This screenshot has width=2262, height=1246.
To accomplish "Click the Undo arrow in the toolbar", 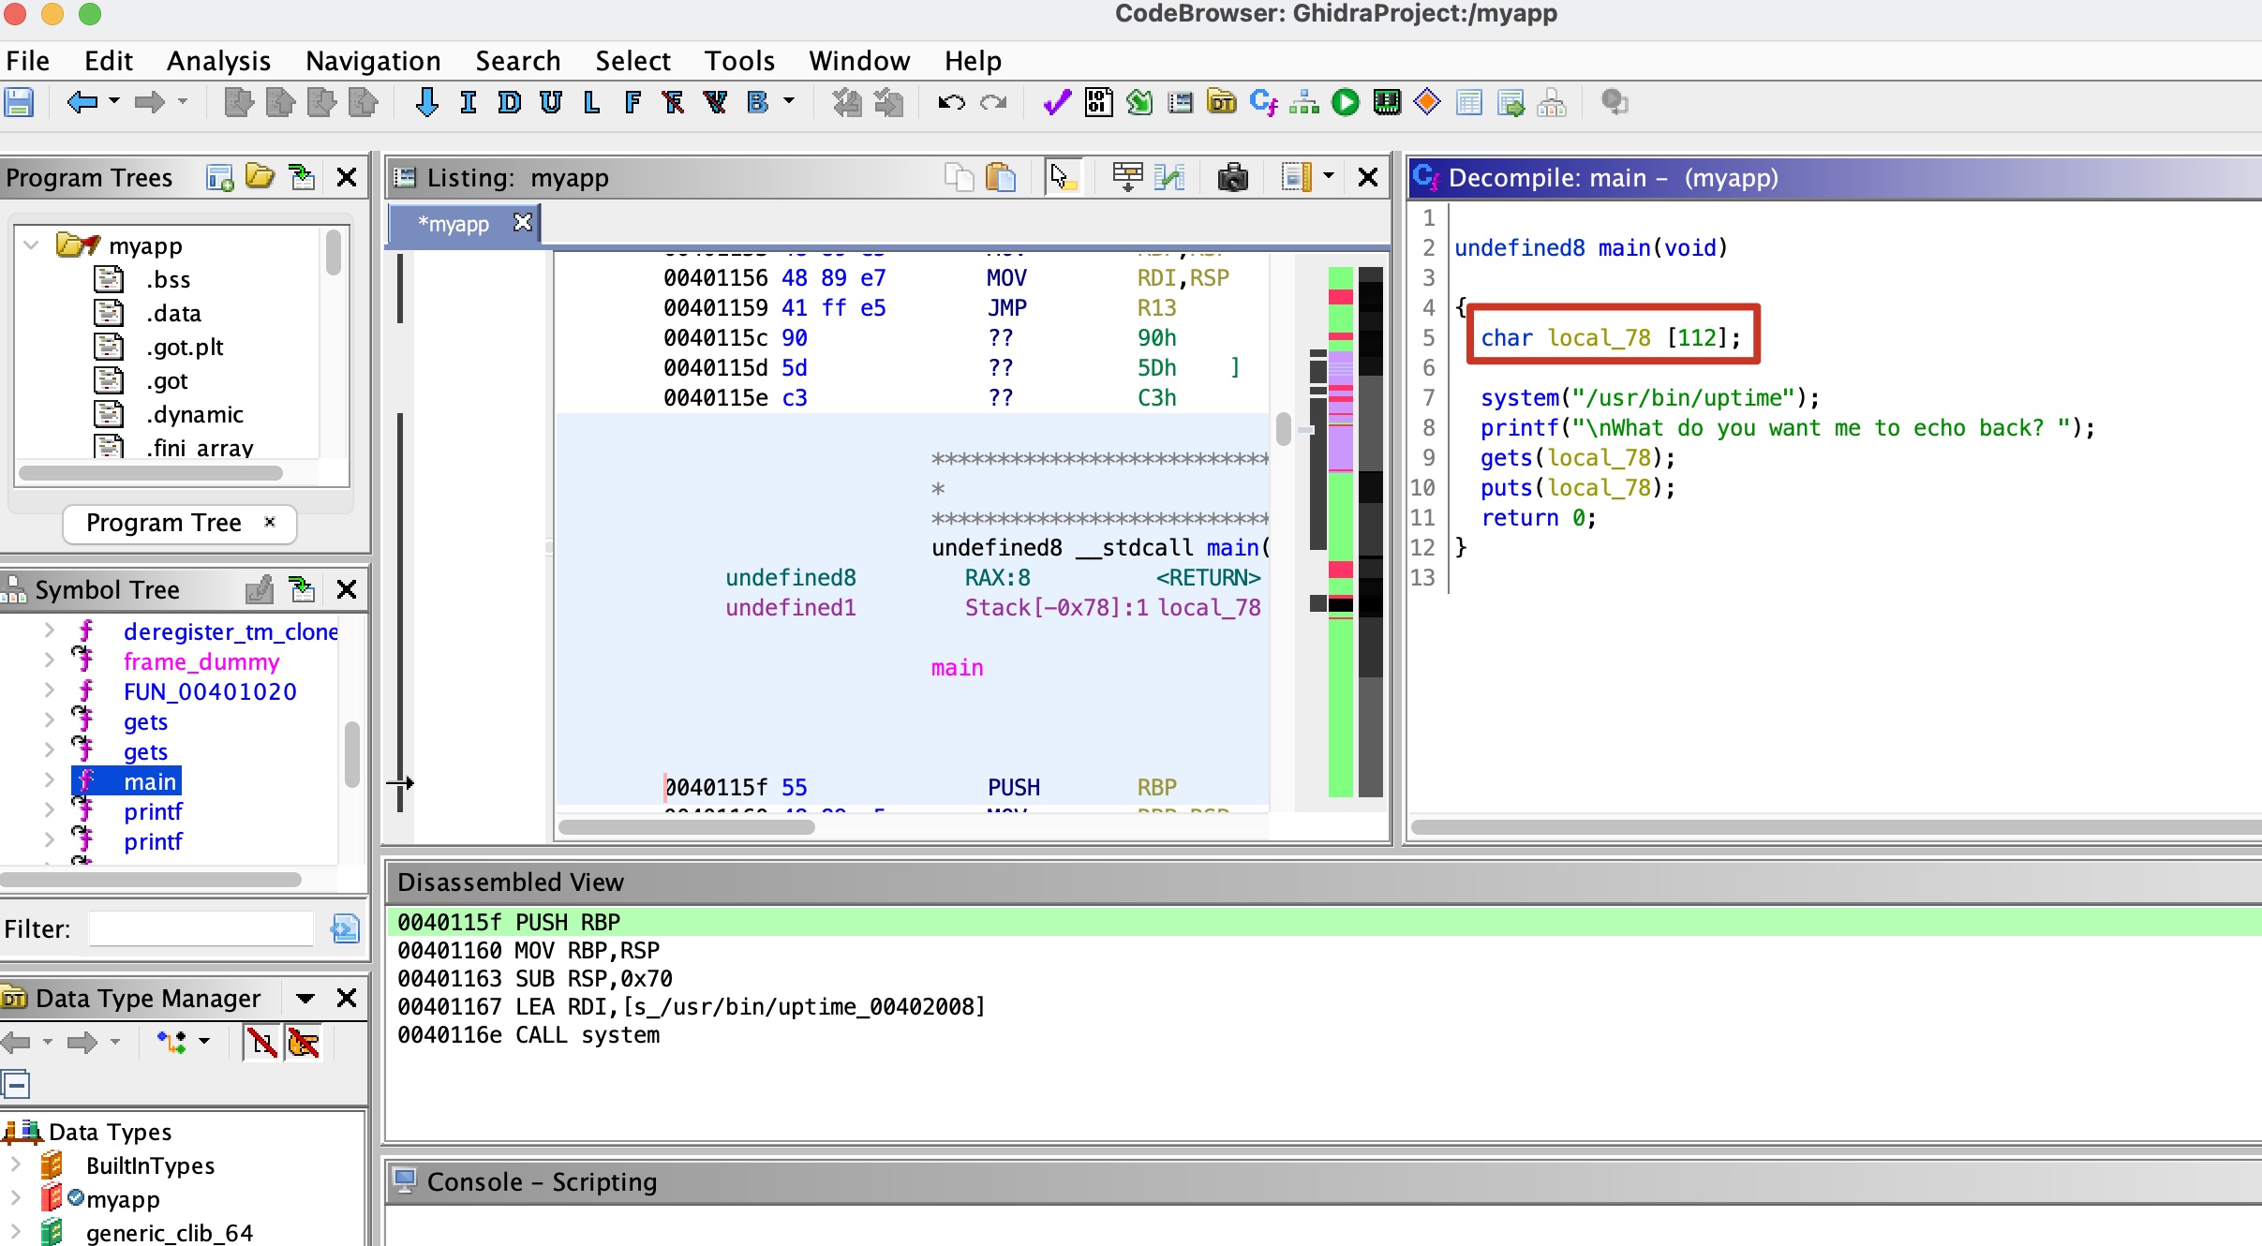I will (951, 102).
